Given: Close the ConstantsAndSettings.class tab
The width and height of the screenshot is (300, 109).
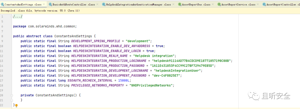Looking at the screenshot, I should coord(44,4).
